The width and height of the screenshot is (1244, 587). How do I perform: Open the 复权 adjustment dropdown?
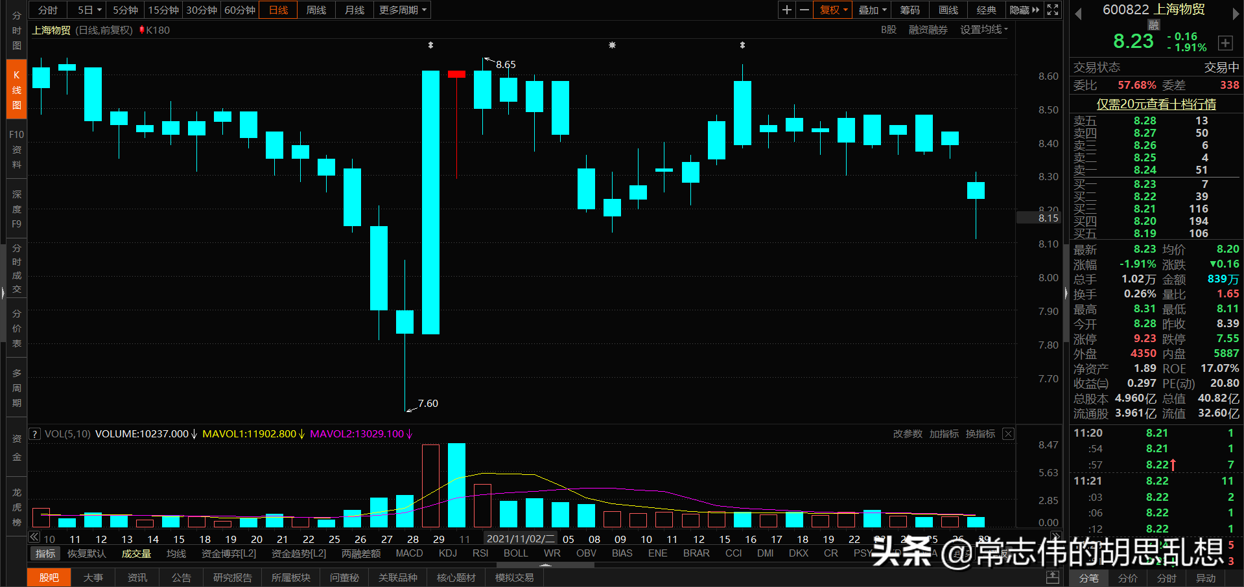pyautogui.click(x=832, y=10)
